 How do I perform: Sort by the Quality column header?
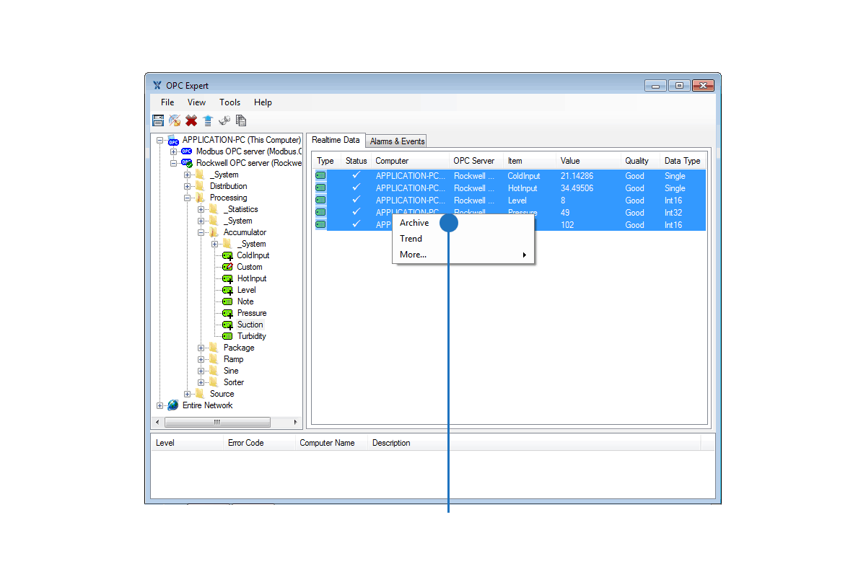(x=640, y=161)
